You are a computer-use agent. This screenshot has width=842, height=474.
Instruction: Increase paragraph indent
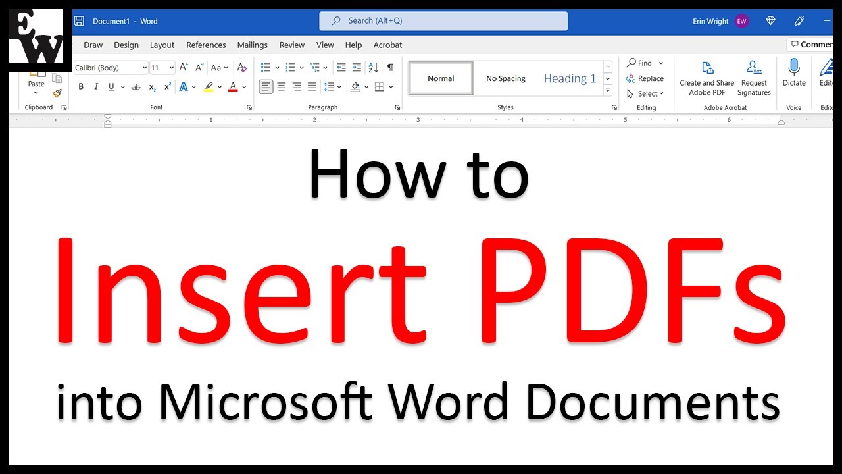click(x=357, y=67)
